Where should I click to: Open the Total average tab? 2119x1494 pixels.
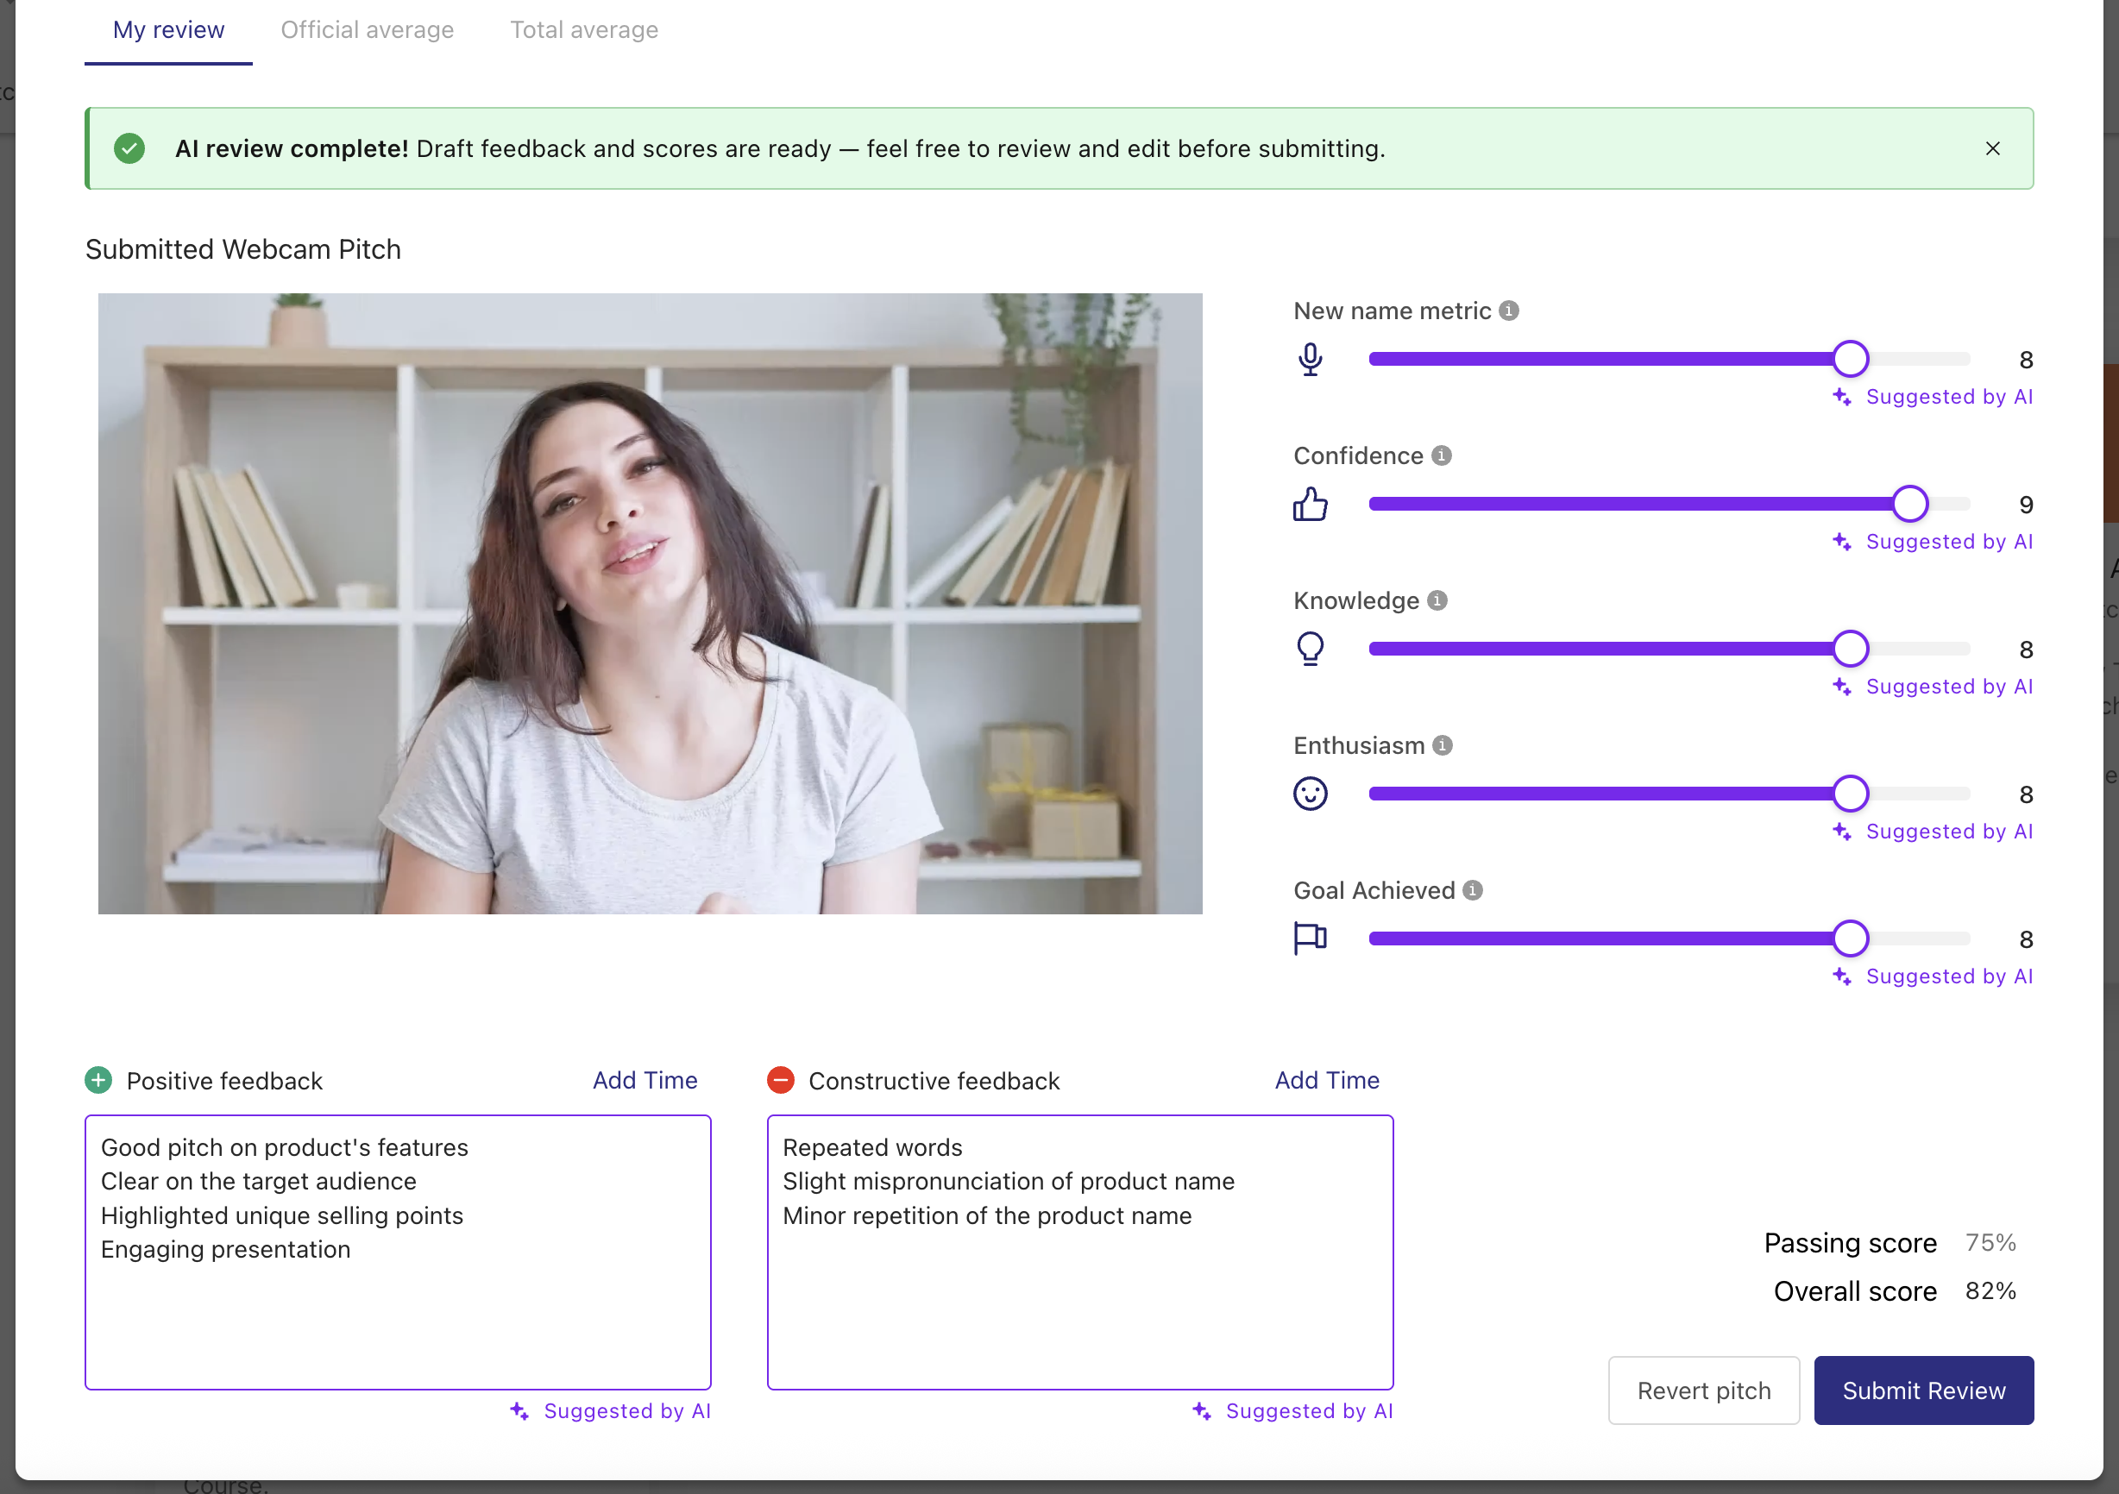[584, 30]
